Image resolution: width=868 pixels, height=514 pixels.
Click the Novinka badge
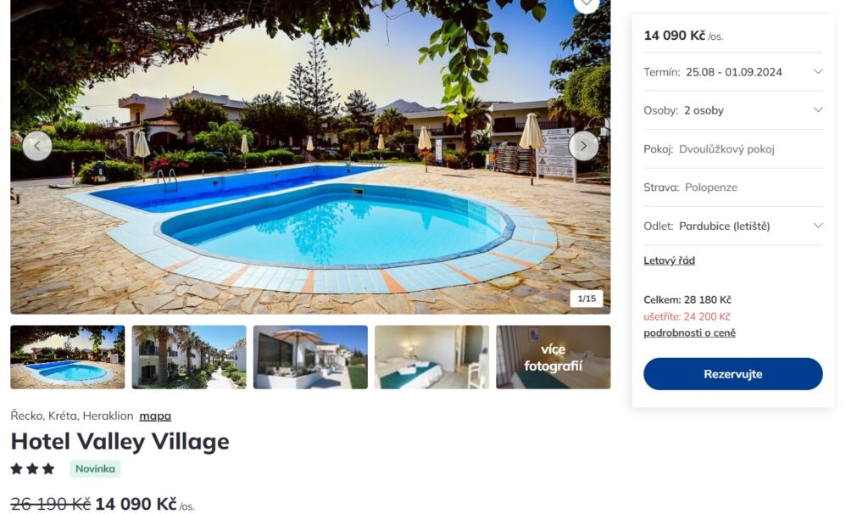95,469
